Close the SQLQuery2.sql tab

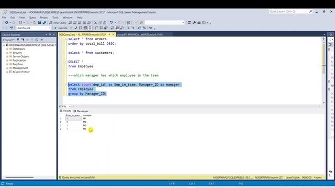(114, 34)
